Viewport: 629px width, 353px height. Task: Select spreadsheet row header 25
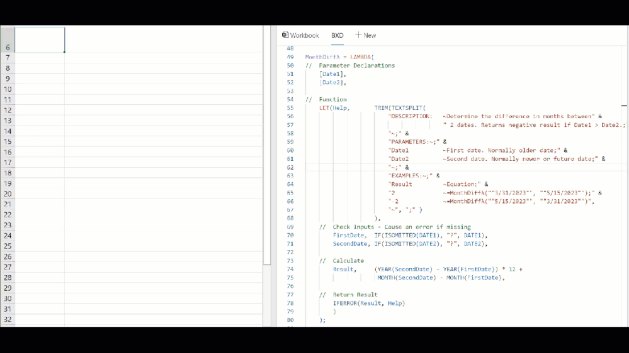click(x=8, y=246)
